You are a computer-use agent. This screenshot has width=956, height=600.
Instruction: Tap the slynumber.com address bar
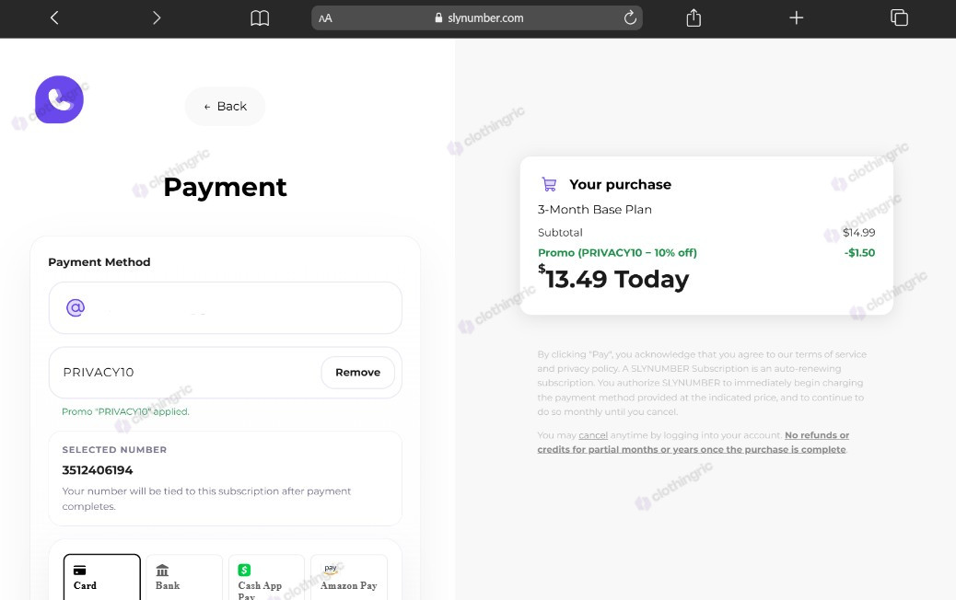pos(477,18)
